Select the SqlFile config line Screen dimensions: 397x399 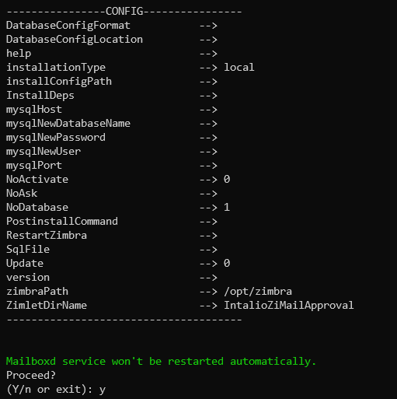point(112,250)
